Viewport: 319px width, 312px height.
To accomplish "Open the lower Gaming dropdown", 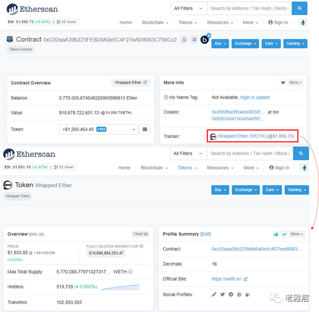I will click(297, 190).
